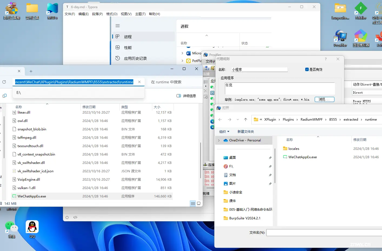Launch Proxifier desktop shortcut
This screenshot has height=251, width=382.
[340, 38]
